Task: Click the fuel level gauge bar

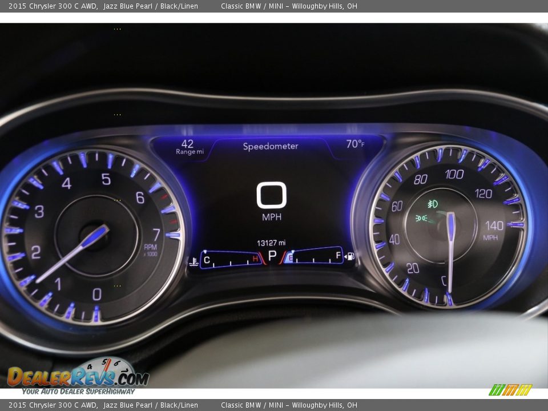Action: pos(313,255)
